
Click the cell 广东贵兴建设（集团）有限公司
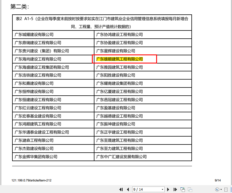tap(53, 51)
